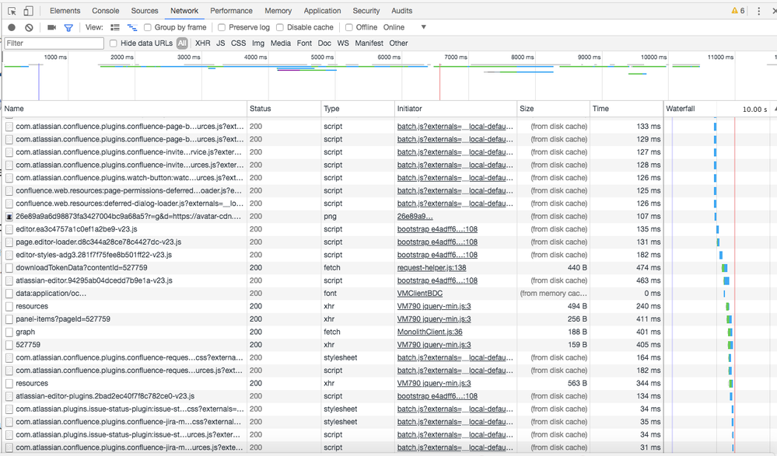Open the DevTools three-dot menu
The image size is (777, 456).
click(x=759, y=11)
